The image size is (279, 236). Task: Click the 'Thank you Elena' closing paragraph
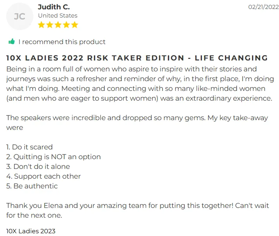137,210
